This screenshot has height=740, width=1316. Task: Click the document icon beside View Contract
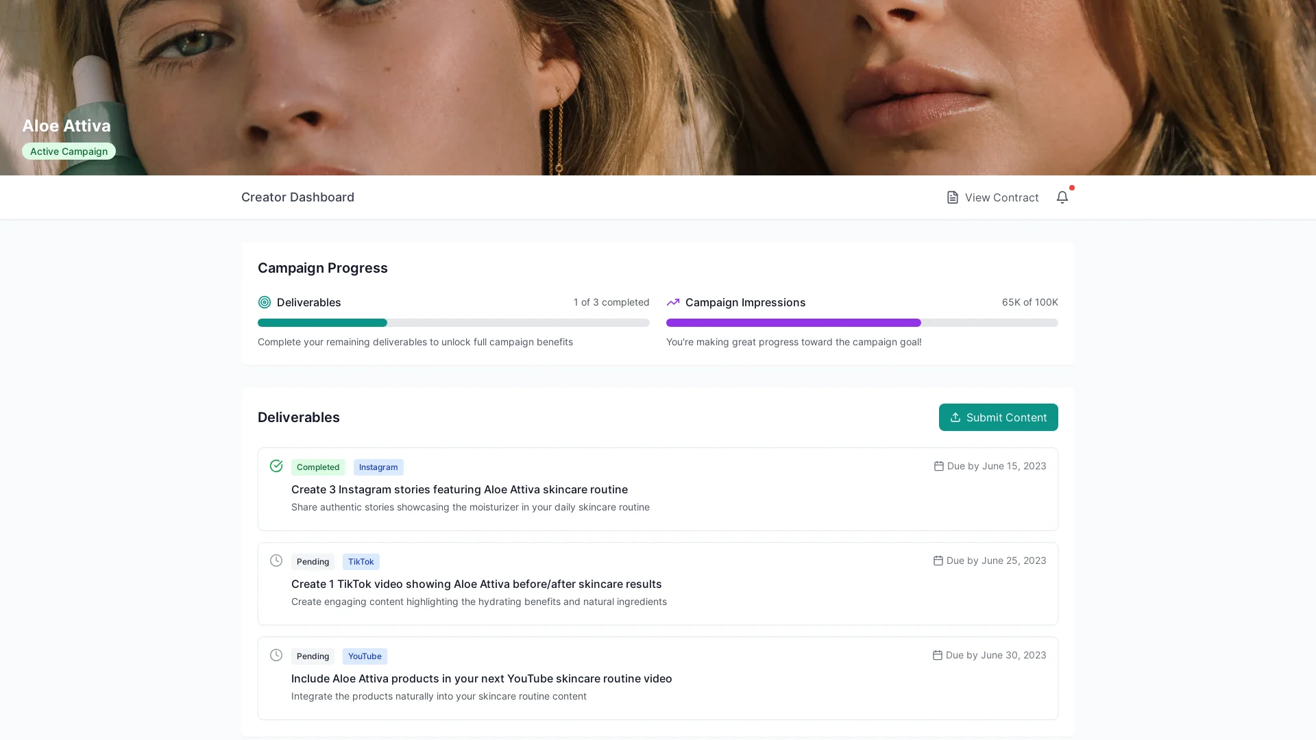coord(952,197)
